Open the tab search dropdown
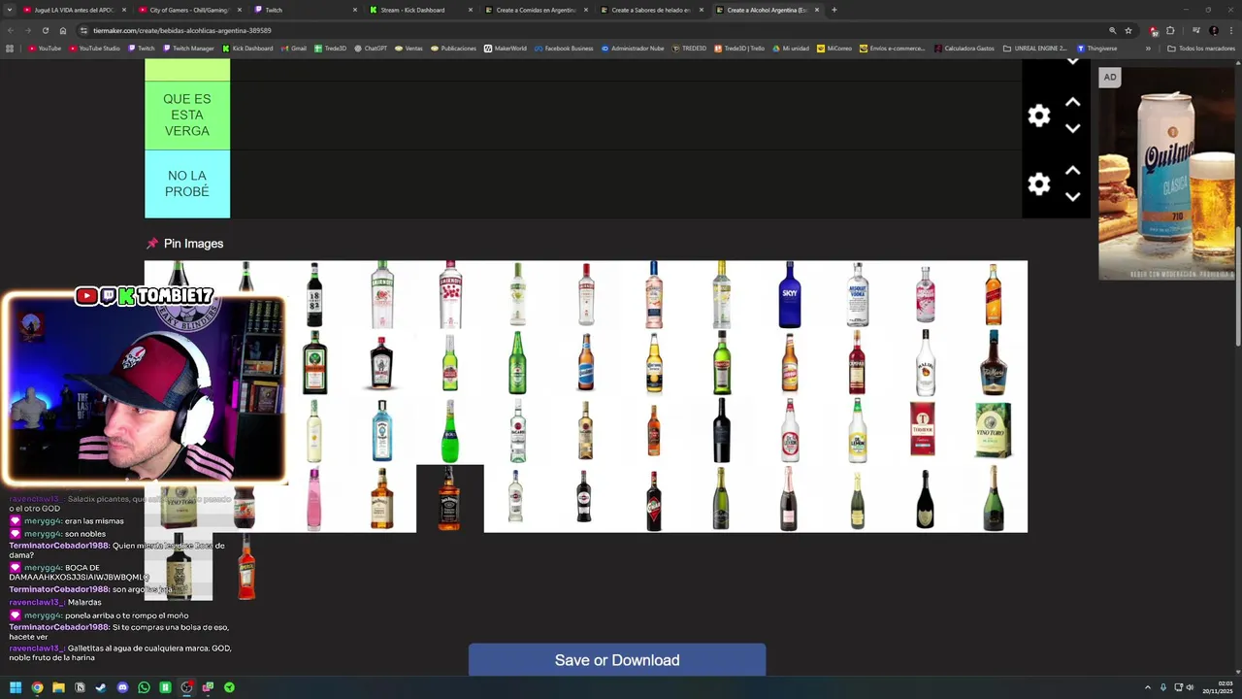This screenshot has width=1242, height=699. pos(10,10)
